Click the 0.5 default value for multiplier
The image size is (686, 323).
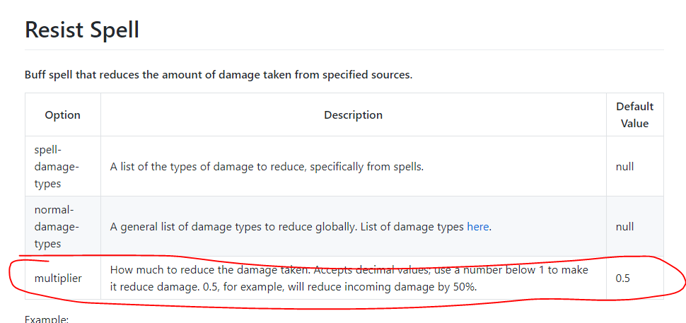click(623, 278)
